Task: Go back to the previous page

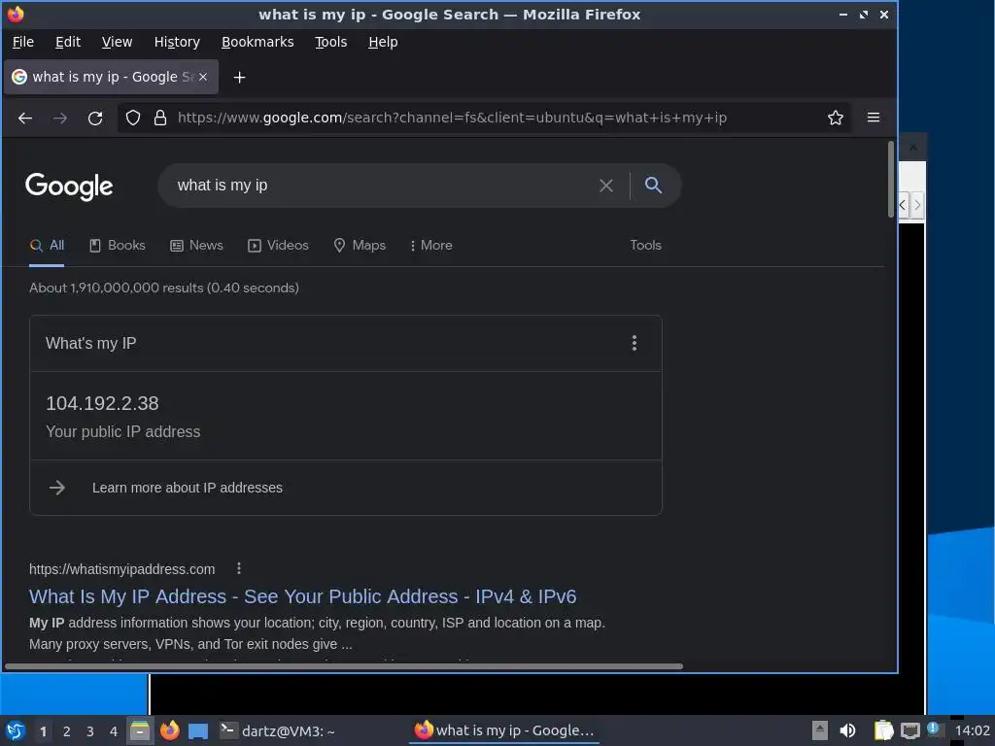Action: [x=24, y=118]
